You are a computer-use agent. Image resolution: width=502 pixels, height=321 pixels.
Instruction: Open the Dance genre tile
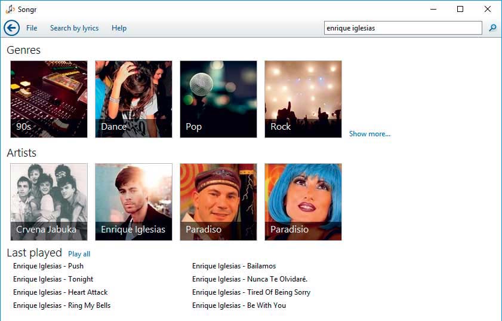tap(134, 99)
